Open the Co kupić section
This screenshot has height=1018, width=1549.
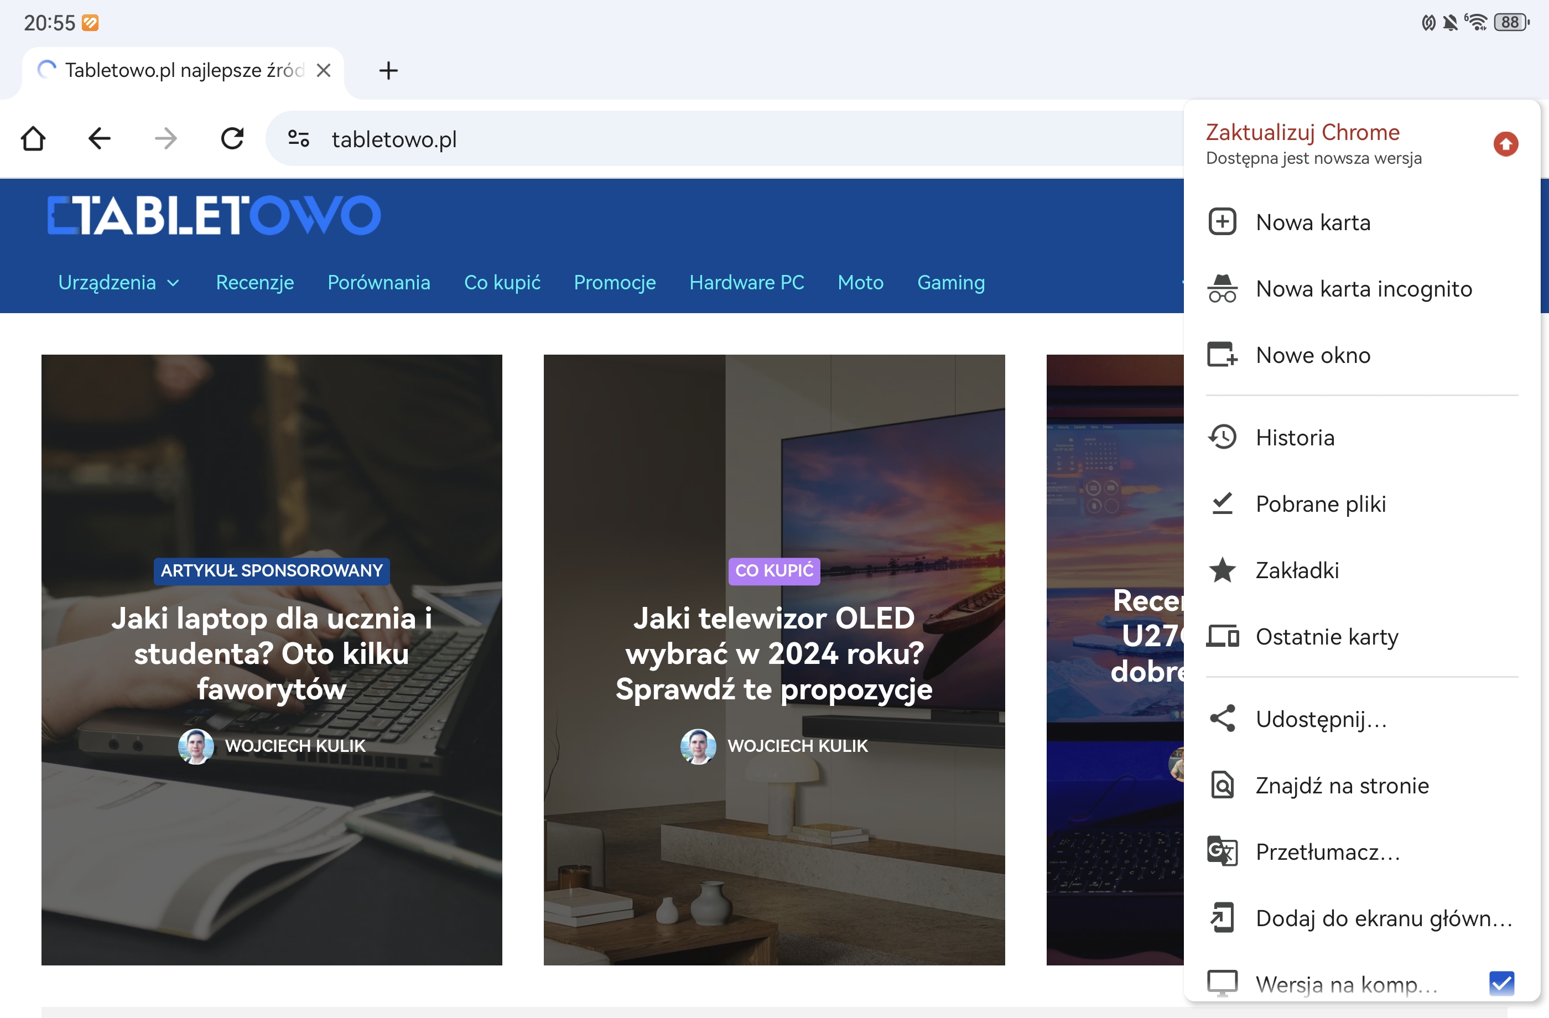pos(502,283)
